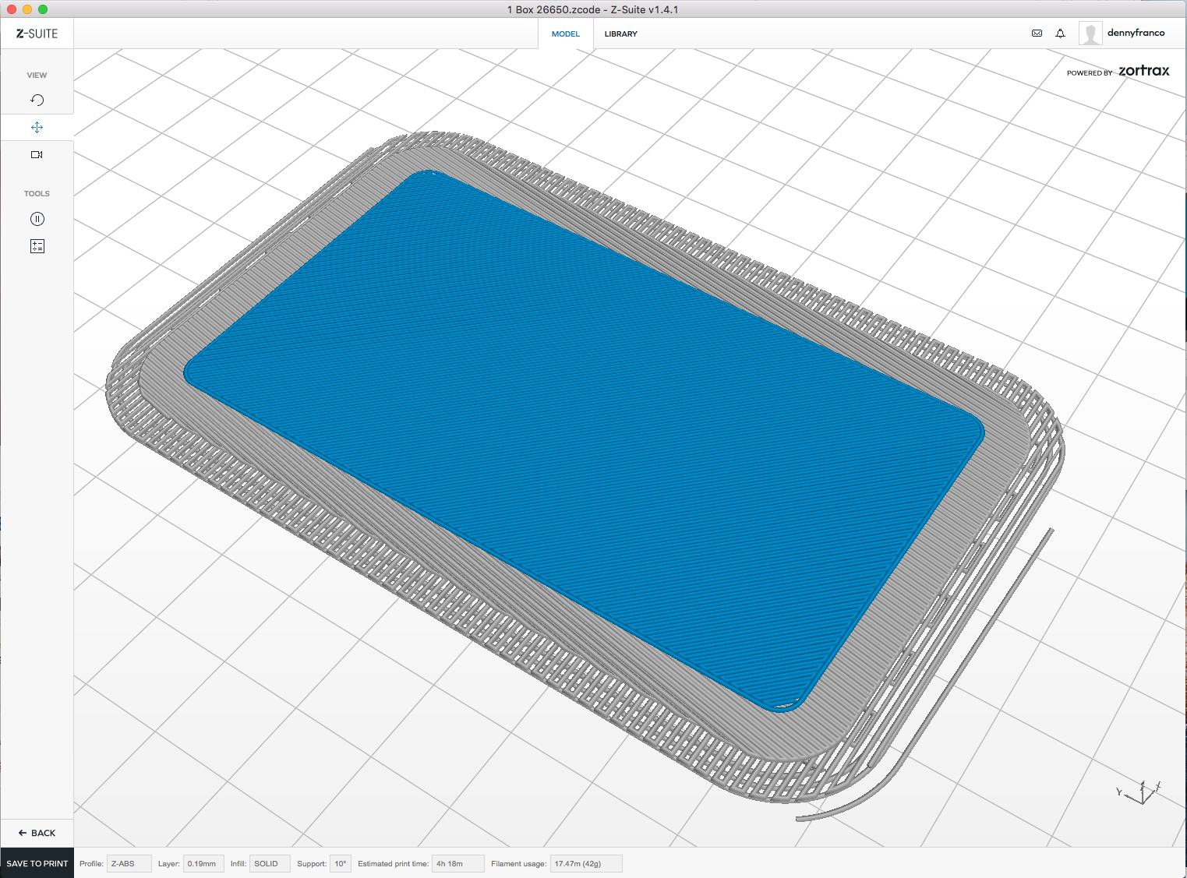Open the pause print tool
Screen dimensions: 1187x878
pos(37,219)
